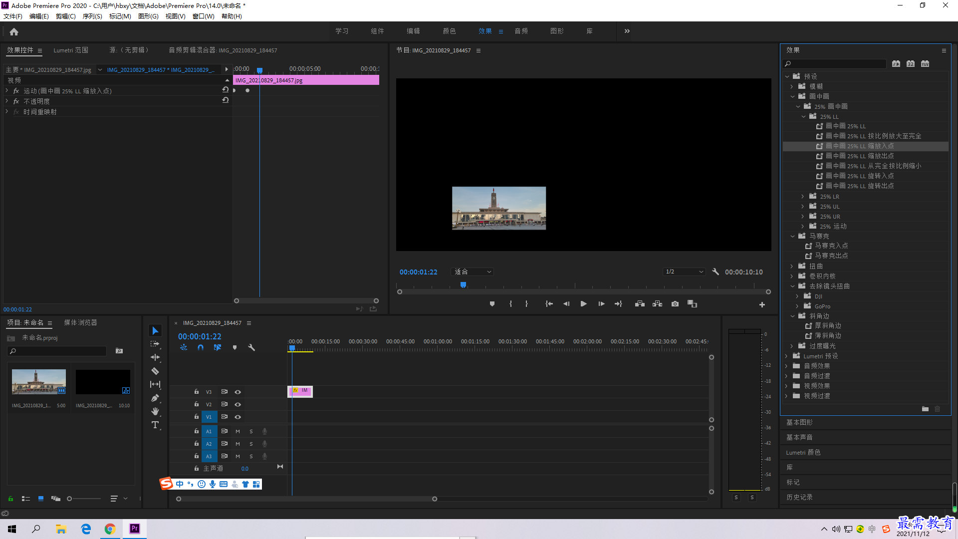Open 媒体浏览器 tab

(x=80, y=322)
